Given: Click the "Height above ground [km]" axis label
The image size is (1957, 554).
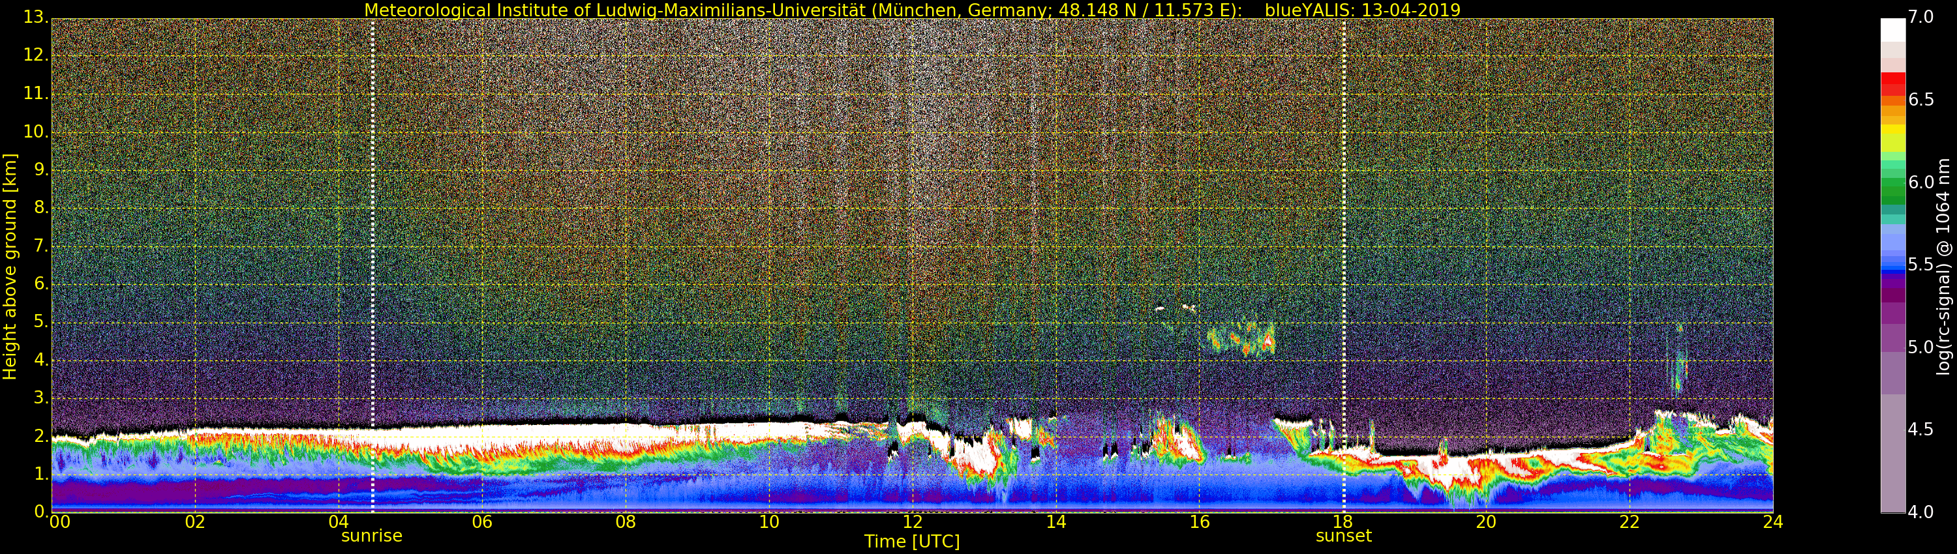Looking at the screenshot, I should 10,267.
